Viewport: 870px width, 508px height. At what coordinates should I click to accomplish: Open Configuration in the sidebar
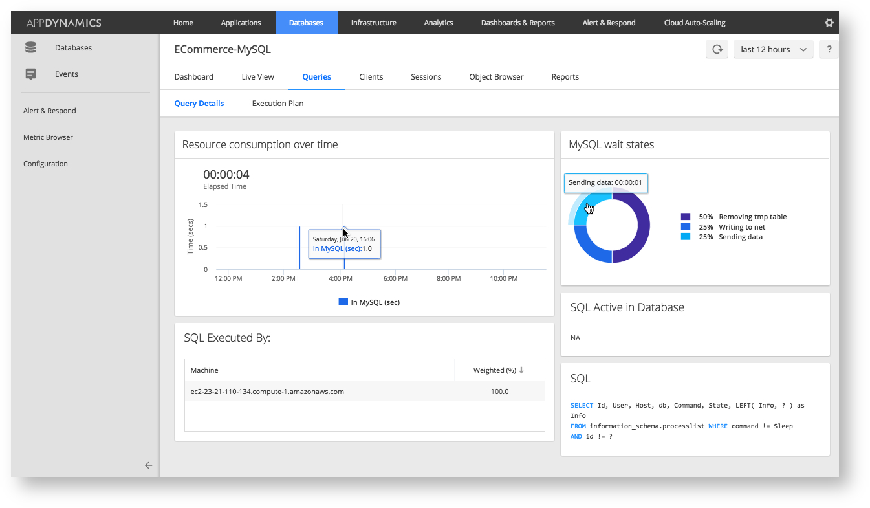click(45, 164)
